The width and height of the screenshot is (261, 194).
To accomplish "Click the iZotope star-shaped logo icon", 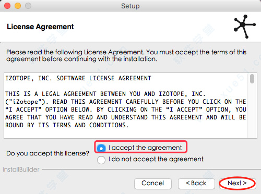I will [245, 27].
